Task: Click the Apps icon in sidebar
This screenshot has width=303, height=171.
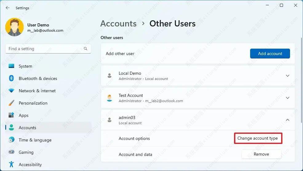Action: coord(12,115)
